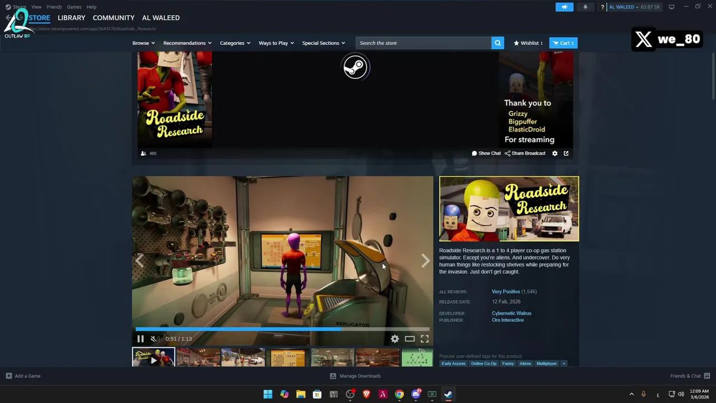Switch to LIBRARY tab
The height and width of the screenshot is (403, 716).
[72, 18]
